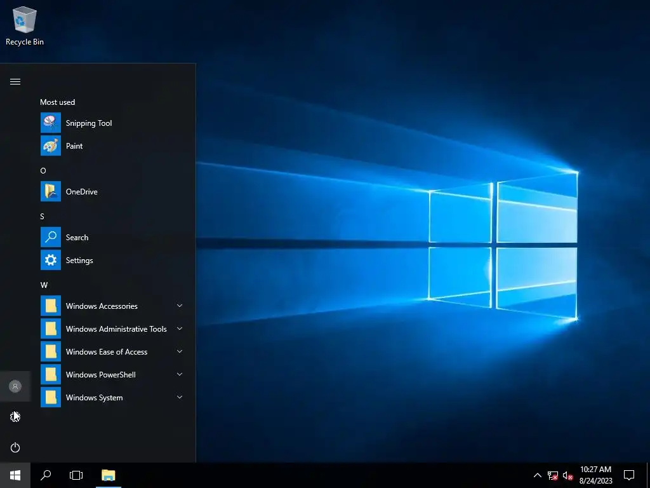Open the Action Center notifications icon
Image resolution: width=650 pixels, height=488 pixels.
pos(629,475)
